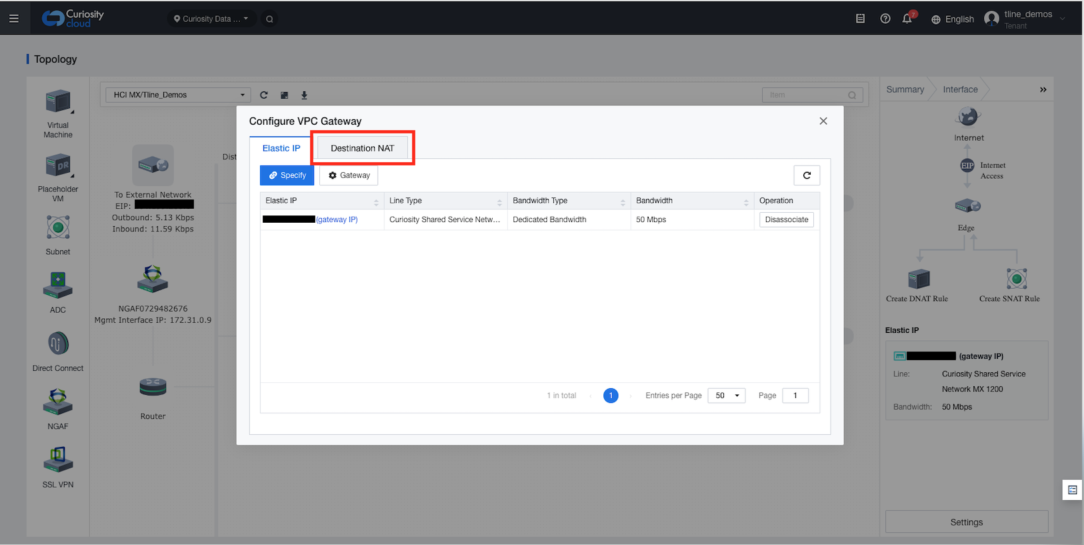Open the header search icon
Screen dimensions: 1084x545
(x=269, y=19)
